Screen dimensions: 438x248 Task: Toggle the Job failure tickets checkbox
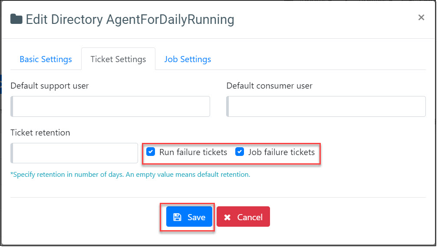click(240, 152)
